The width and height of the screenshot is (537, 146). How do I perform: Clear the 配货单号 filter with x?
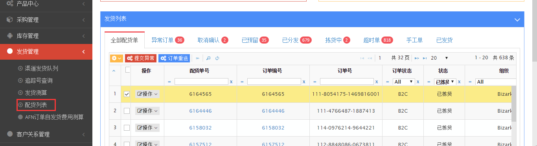[231, 82]
